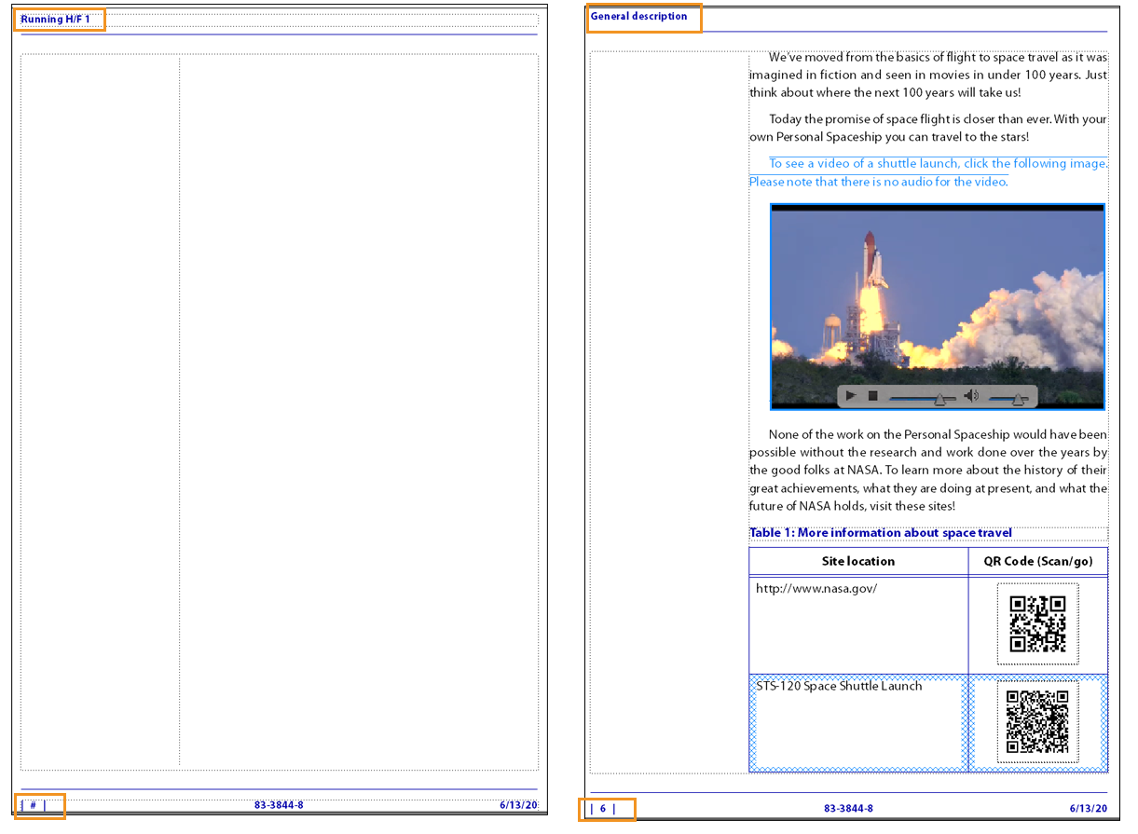The image size is (1138, 834).
Task: Click the nasa.gov QR code image
Action: click(x=1036, y=622)
